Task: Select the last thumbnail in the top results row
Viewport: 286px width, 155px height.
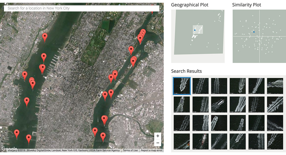Action: click(275, 85)
